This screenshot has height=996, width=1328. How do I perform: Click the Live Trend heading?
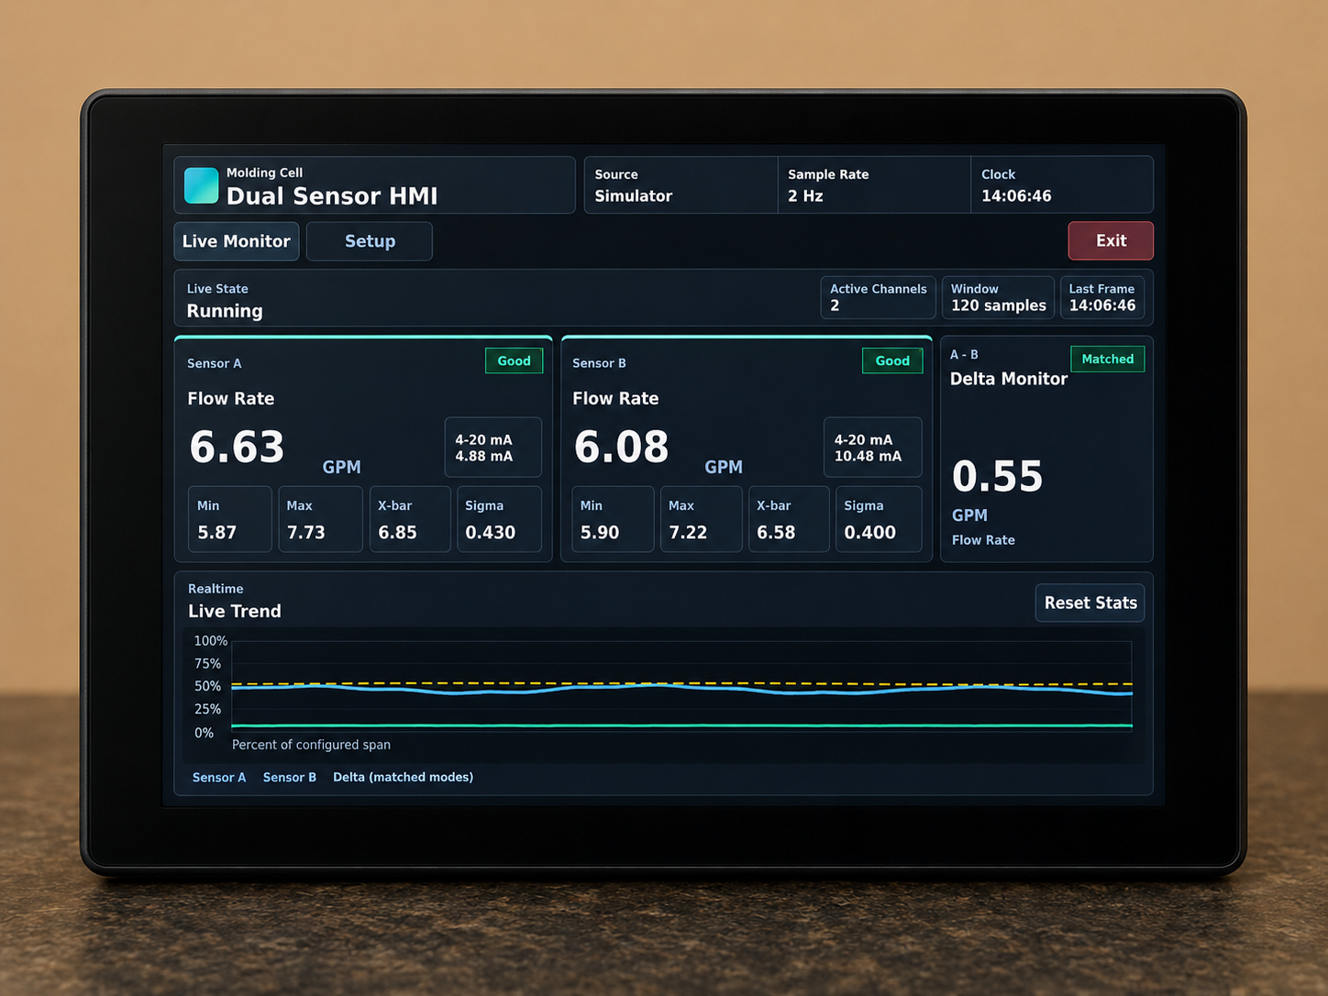click(235, 611)
